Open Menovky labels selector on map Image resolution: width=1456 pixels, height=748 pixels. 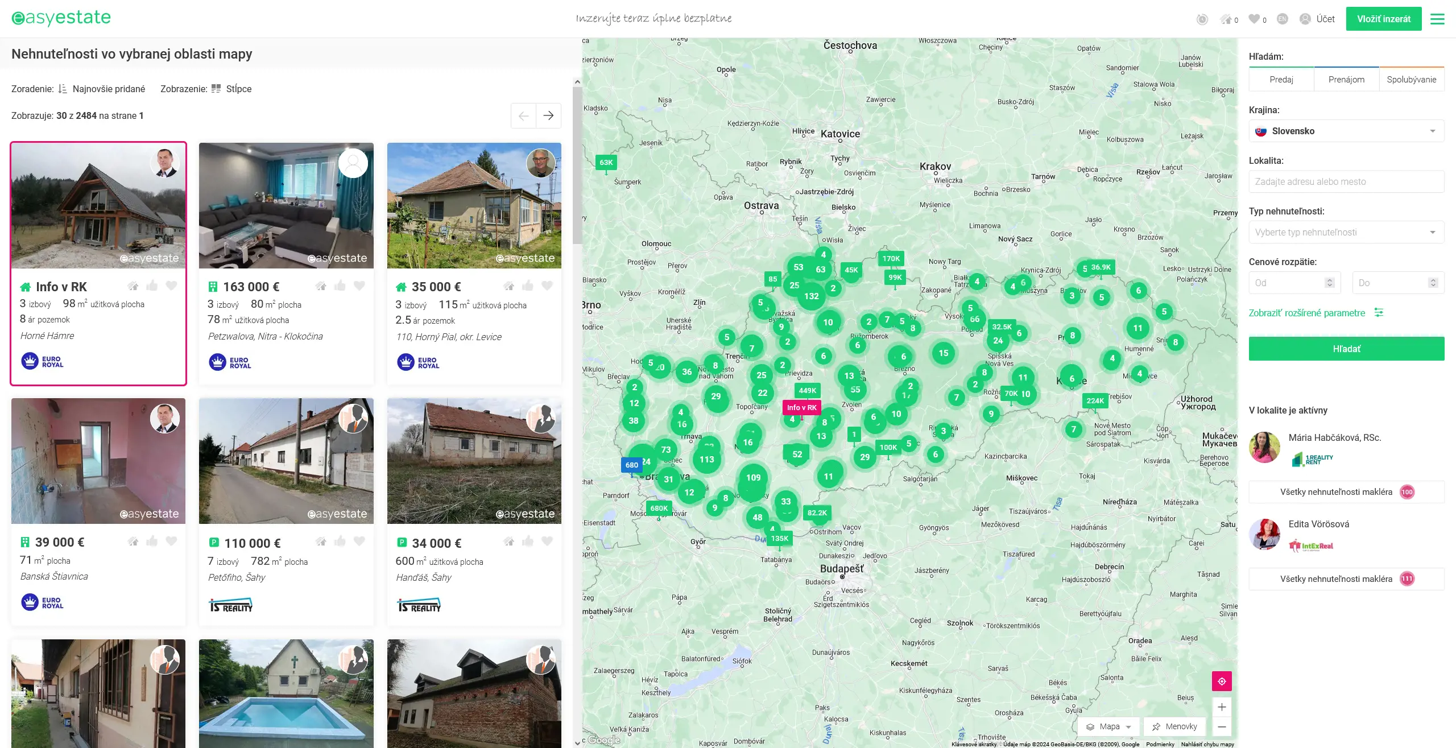pyautogui.click(x=1174, y=726)
